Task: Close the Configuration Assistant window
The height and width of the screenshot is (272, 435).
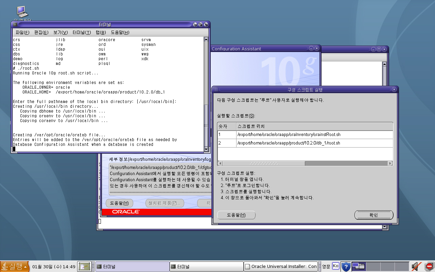Action: coord(316,49)
